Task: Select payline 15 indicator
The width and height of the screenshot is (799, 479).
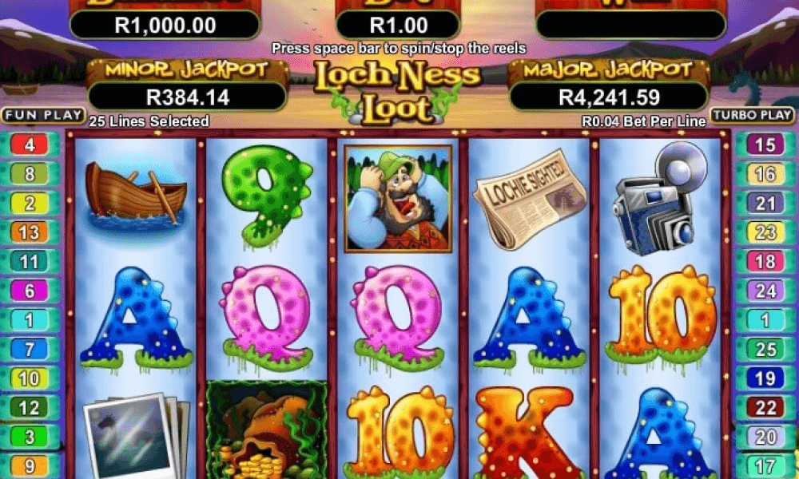Action: click(x=765, y=144)
